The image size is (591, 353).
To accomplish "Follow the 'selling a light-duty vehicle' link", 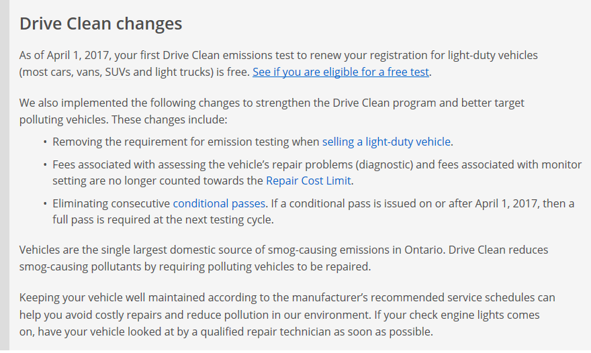I will pyautogui.click(x=386, y=142).
